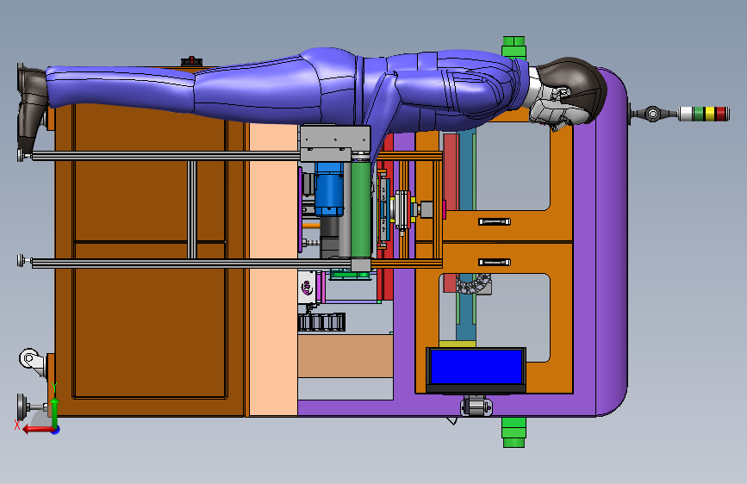Select the monitor mounting bracket beneath the blue screen
The height and width of the screenshot is (484, 747).
pos(476,406)
